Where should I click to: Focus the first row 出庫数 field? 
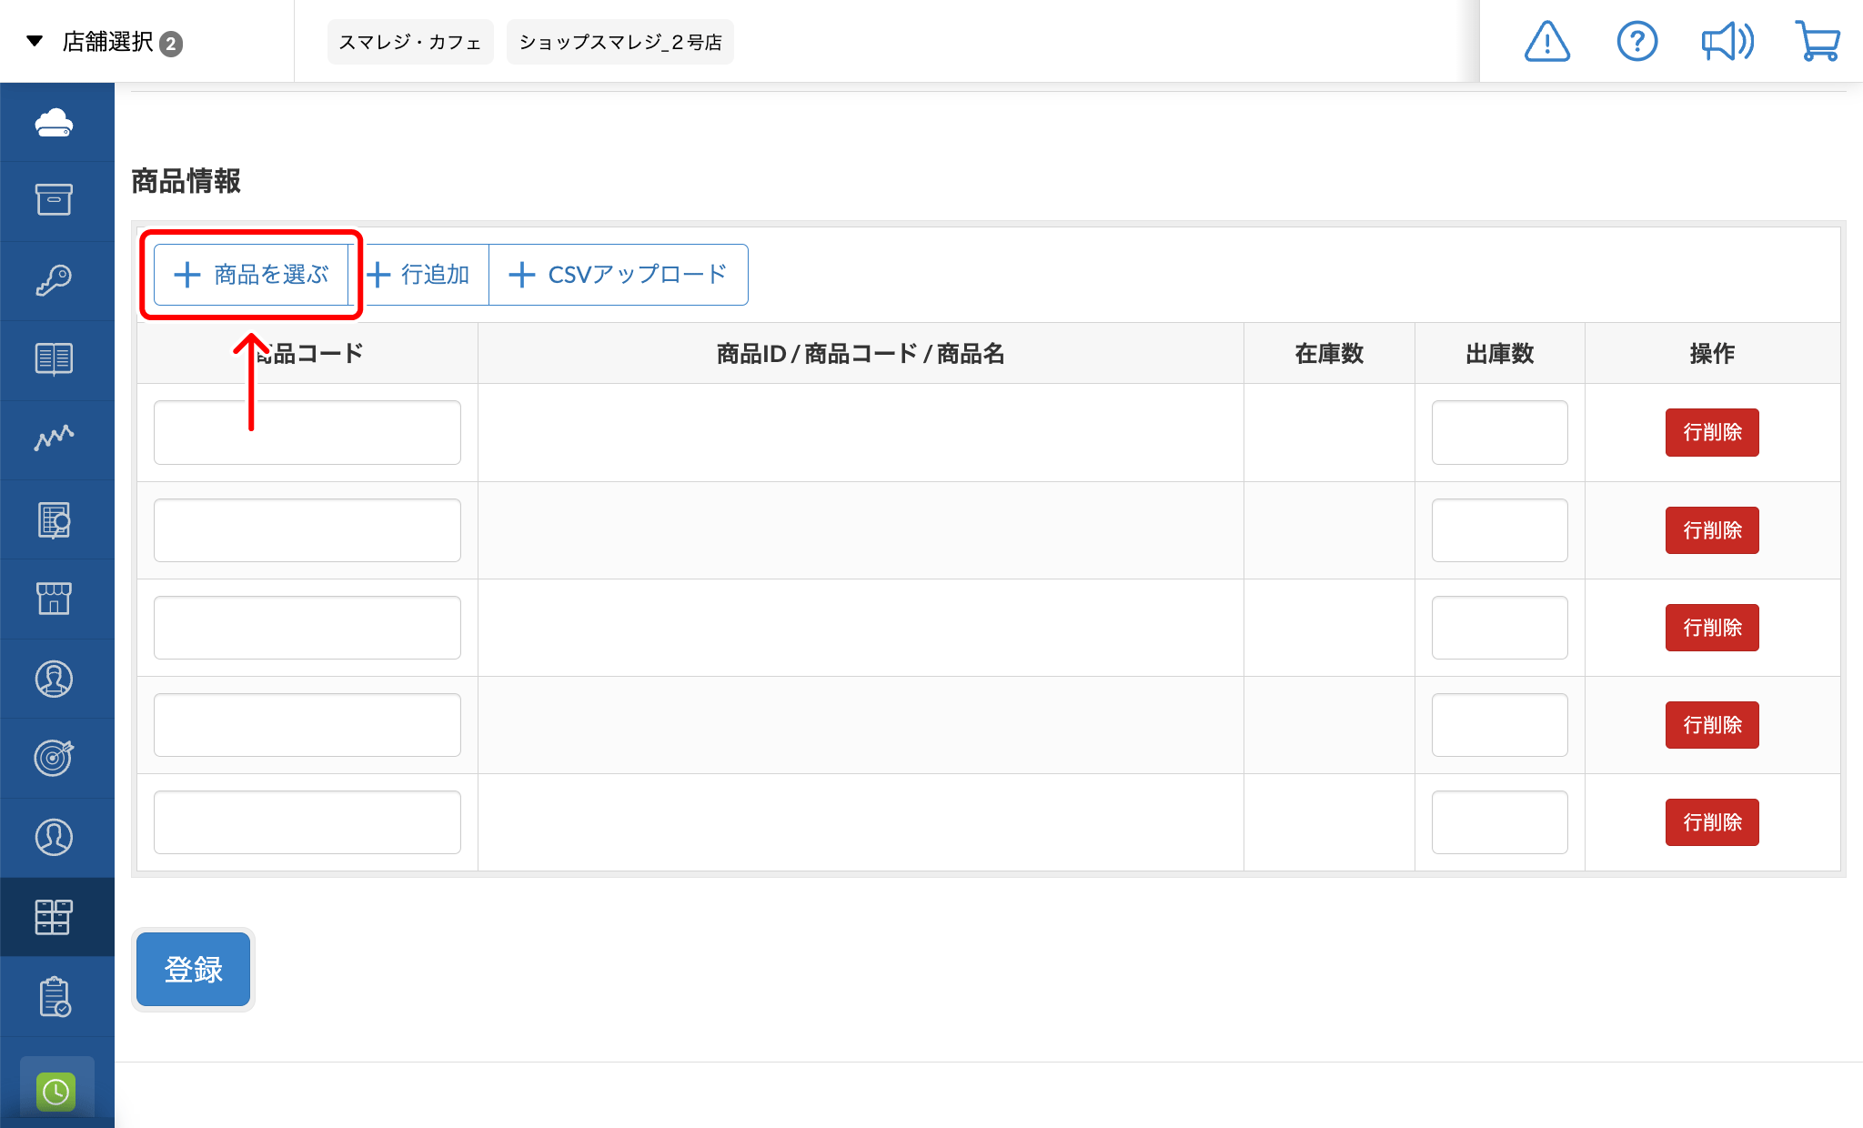click(1500, 432)
